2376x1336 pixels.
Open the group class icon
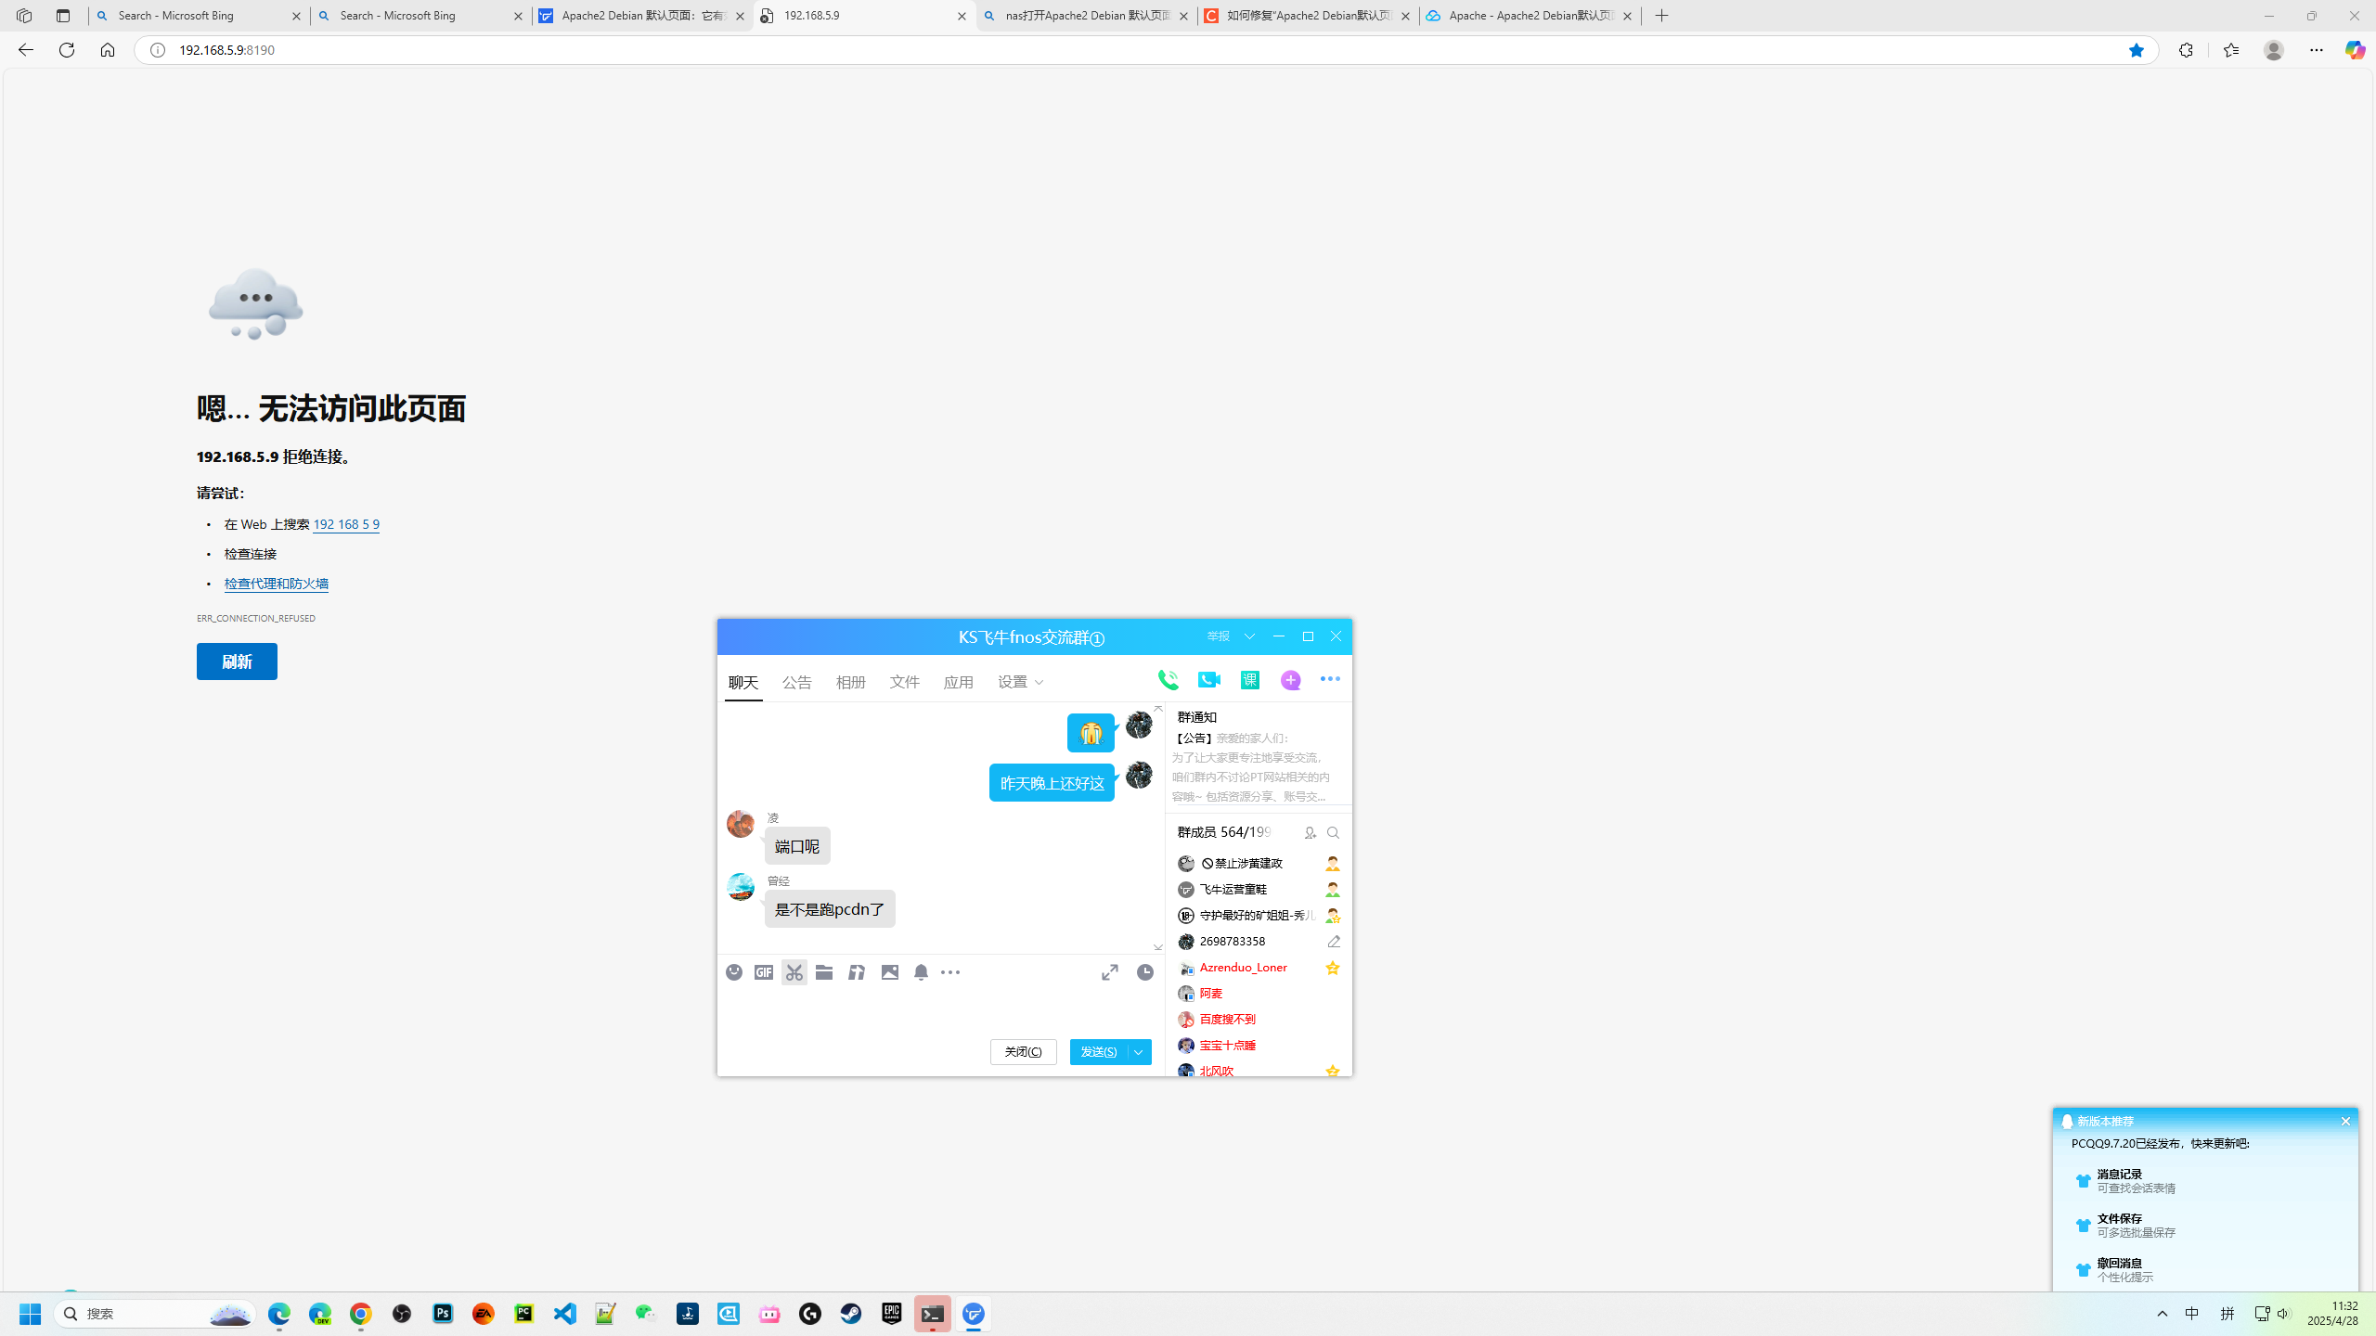1250,680
